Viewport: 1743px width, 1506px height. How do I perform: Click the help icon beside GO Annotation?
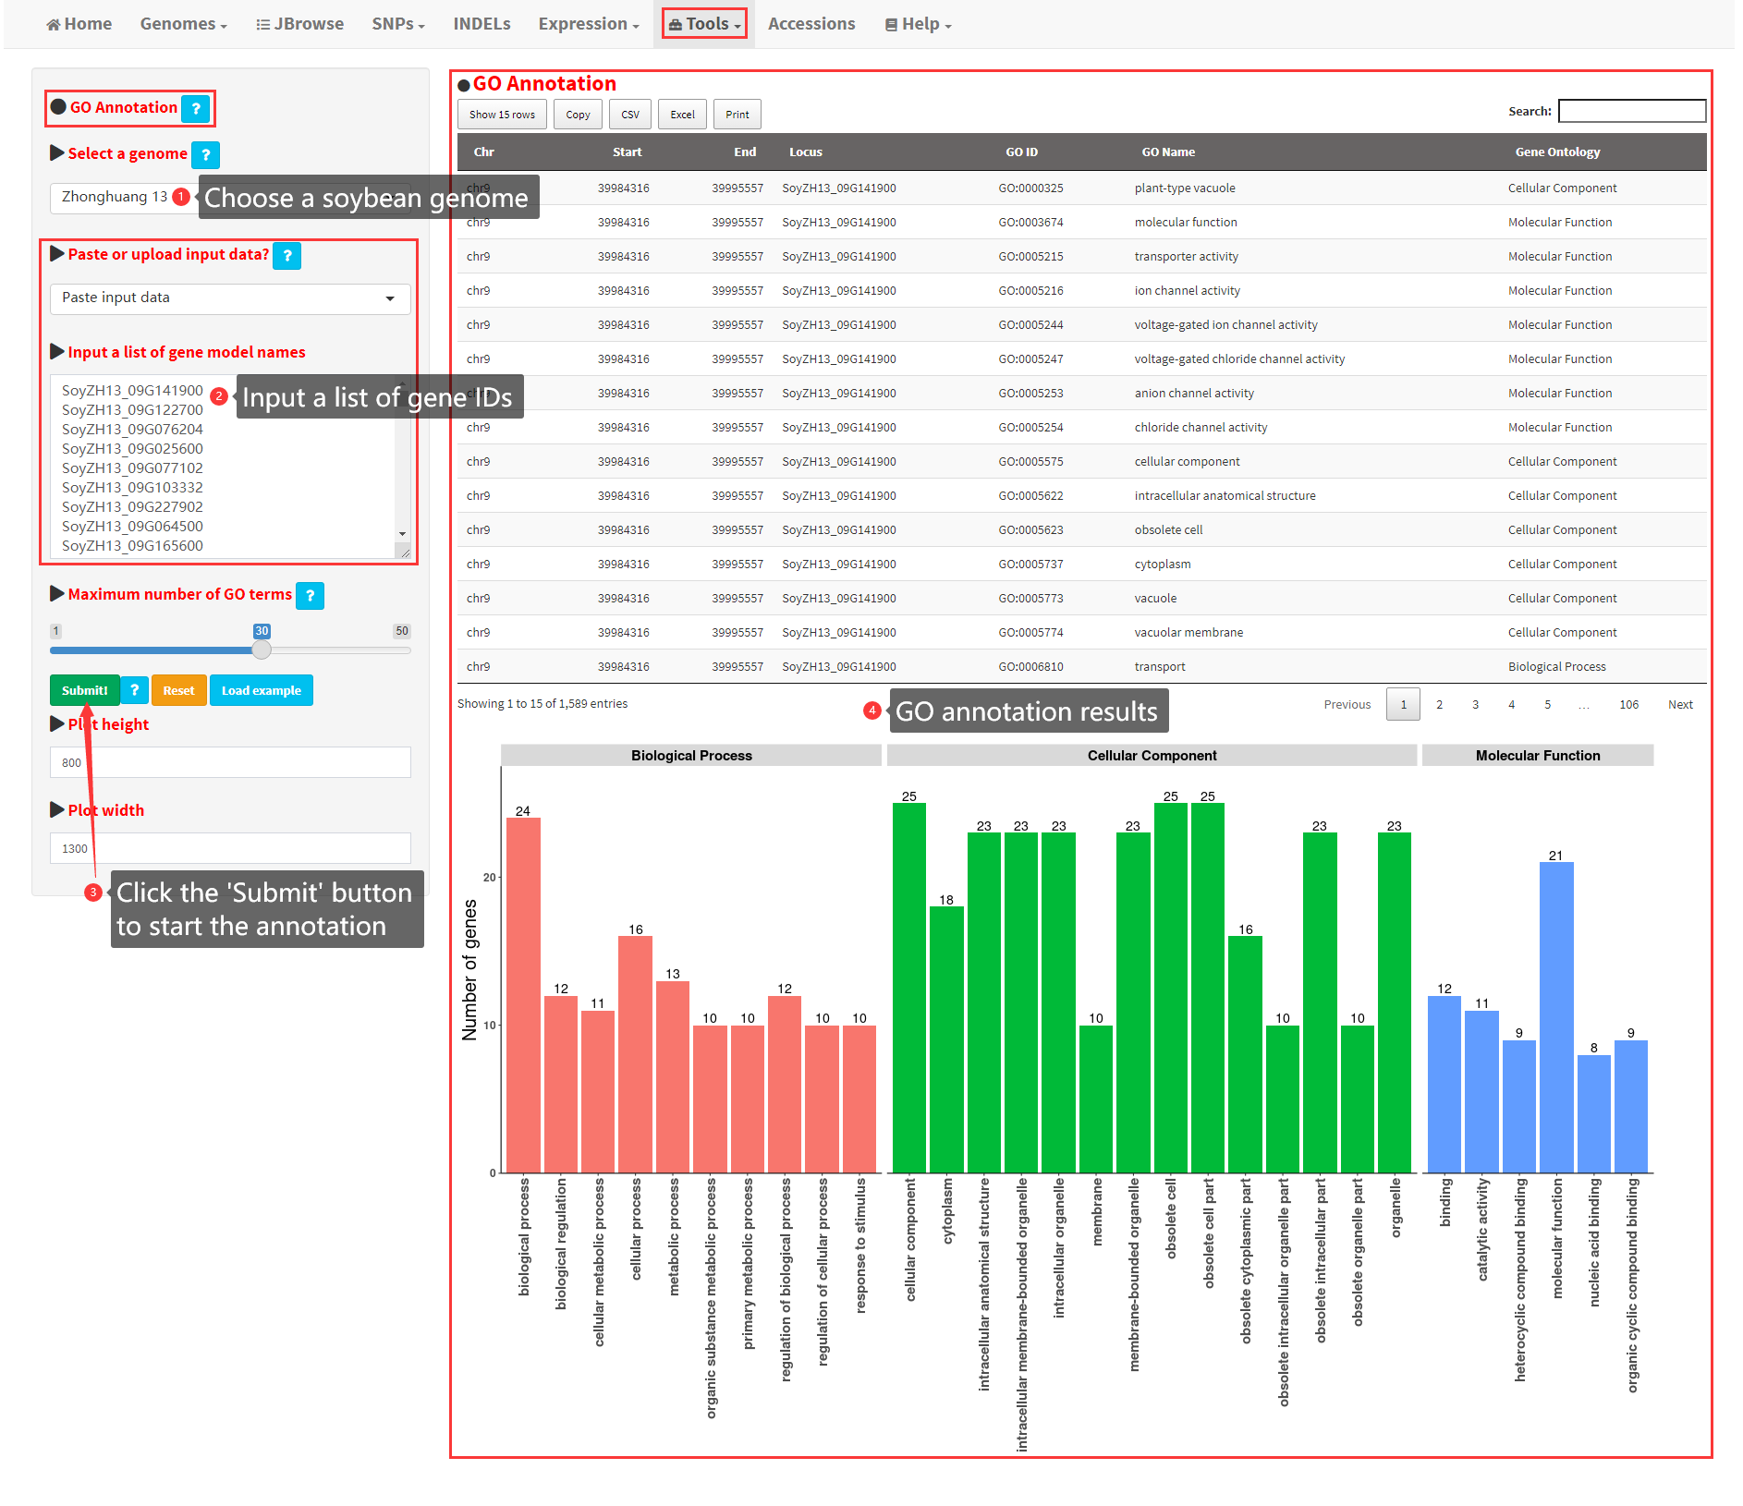point(195,109)
